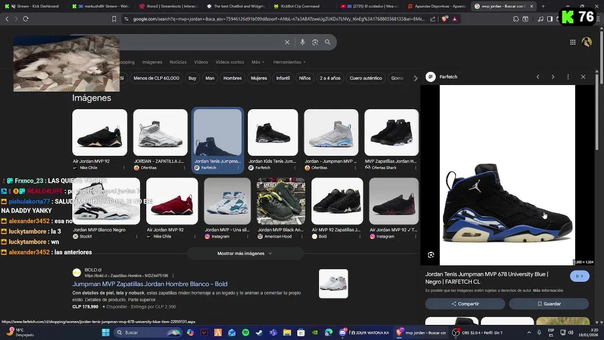The image size is (604, 340).
Task: Open Spotify from the taskbar
Action: pyautogui.click(x=245, y=332)
